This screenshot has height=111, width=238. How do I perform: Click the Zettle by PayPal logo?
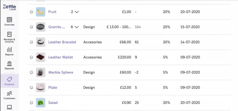pyautogui.click(x=9, y=7)
